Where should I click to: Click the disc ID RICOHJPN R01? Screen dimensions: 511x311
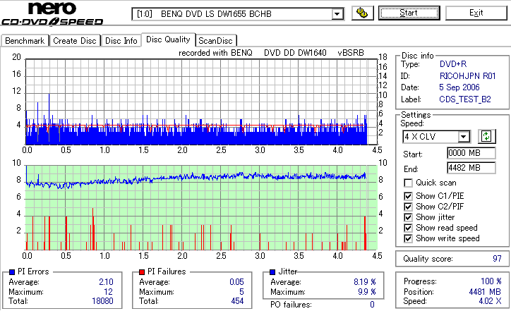[468, 76]
